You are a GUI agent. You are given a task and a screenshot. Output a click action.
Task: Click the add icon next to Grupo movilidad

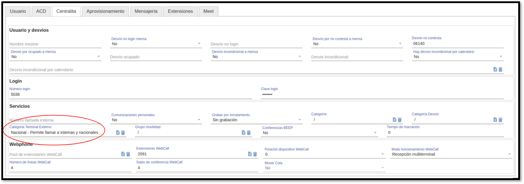243,133
